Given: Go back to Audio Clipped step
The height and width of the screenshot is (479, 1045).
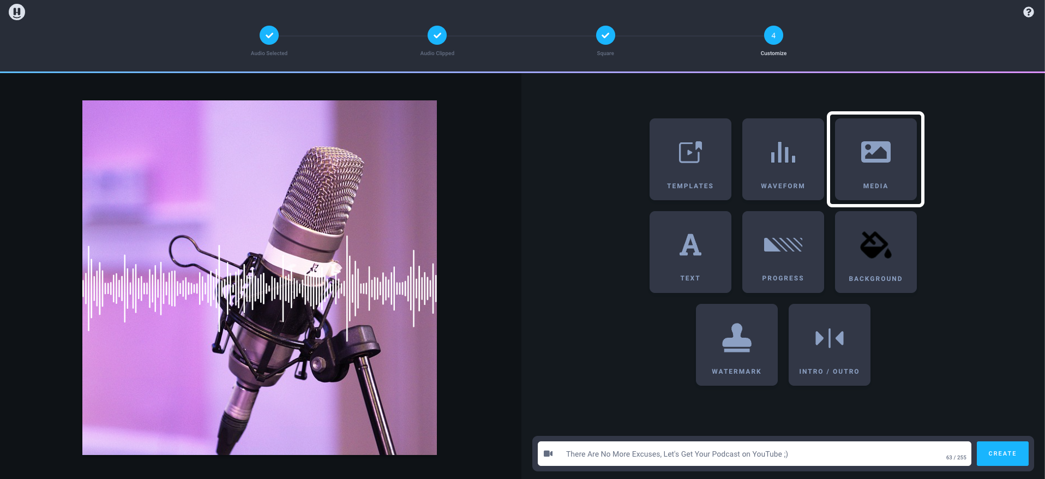Looking at the screenshot, I should tap(437, 35).
